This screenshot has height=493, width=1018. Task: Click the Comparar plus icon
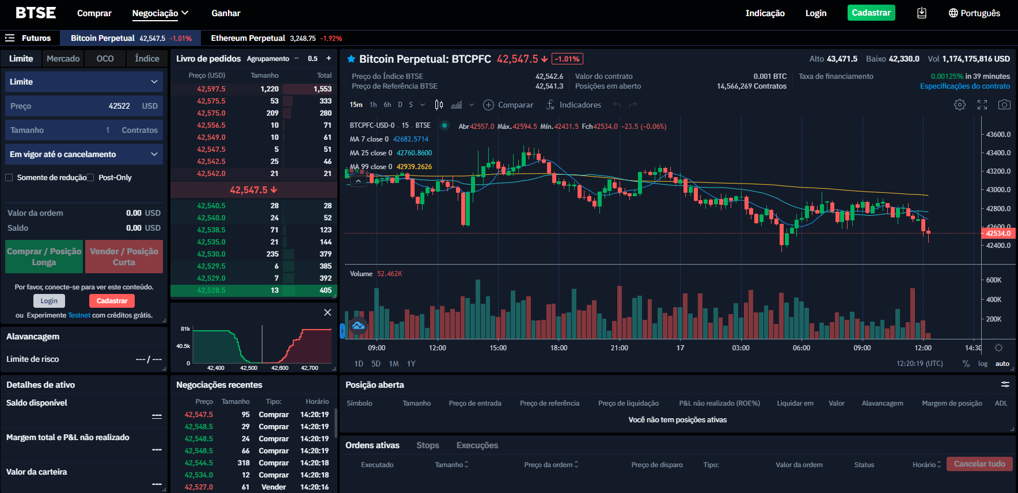(x=488, y=105)
